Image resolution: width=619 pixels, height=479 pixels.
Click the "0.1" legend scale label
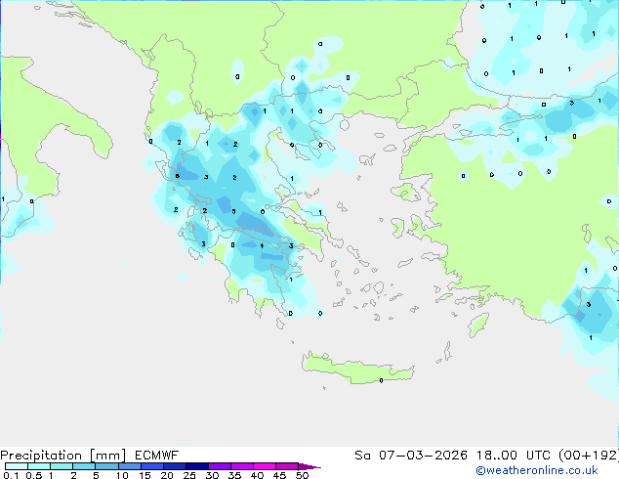[11, 475]
